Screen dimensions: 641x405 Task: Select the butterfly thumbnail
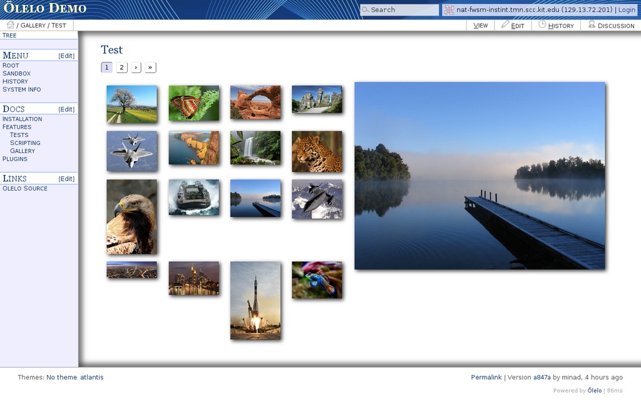(193, 103)
